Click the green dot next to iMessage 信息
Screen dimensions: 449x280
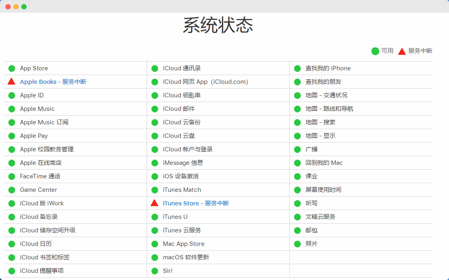coord(154,162)
